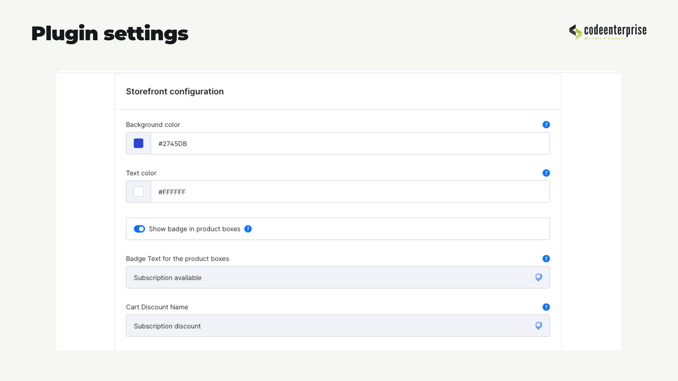Click inheritance icon in Subscription discount field

click(539, 326)
